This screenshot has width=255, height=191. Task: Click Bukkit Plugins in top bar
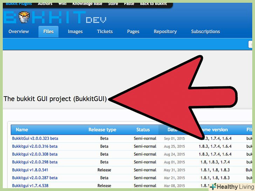[19, 4]
